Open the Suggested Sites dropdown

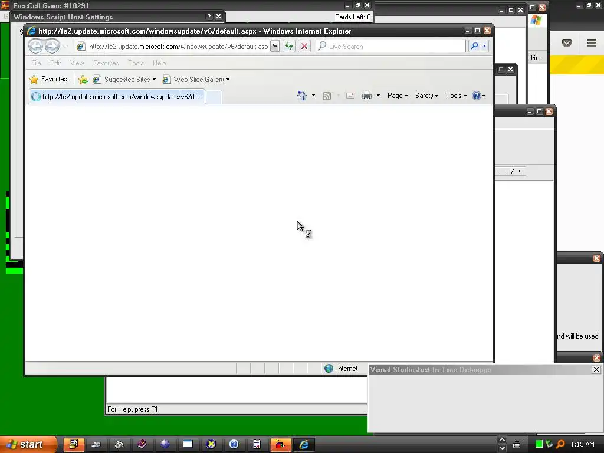tap(124, 80)
